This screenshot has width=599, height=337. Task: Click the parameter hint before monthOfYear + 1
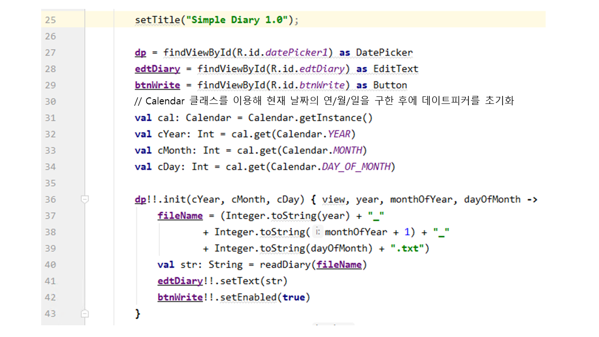(318, 232)
